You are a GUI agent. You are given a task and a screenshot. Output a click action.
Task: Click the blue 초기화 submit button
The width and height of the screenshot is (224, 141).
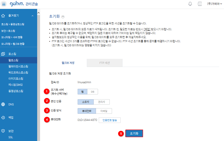point(134,133)
